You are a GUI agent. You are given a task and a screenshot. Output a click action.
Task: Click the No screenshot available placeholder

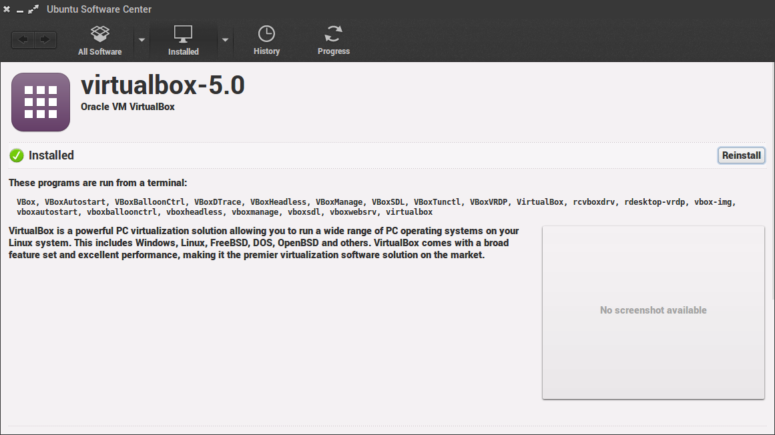click(x=654, y=312)
